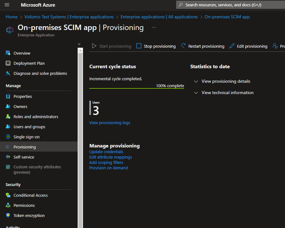Click the Edit attribute mappings link

110,157
